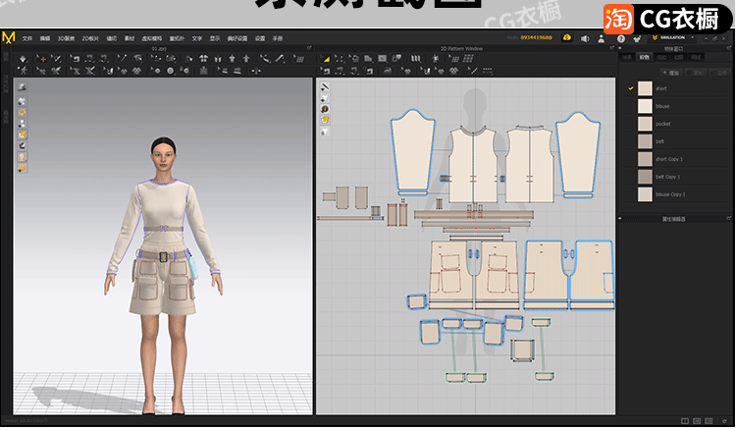
Task: Click the Simulate arrow icon in the 3D toolbar
Action: 21,59
